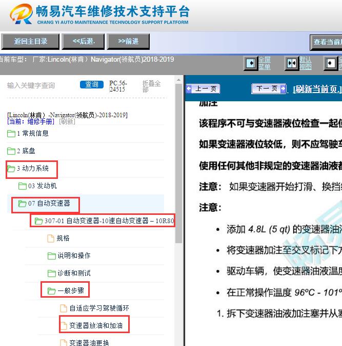Click the 当前车型 Lincoln Navigator text
The image size is (342, 346).
coord(87,60)
